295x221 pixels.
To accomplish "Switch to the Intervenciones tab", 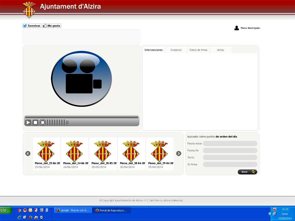I will click(x=154, y=50).
